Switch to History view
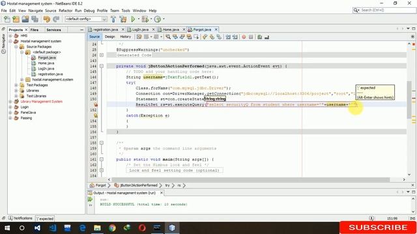The height and width of the screenshot is (234, 417). pos(126,37)
